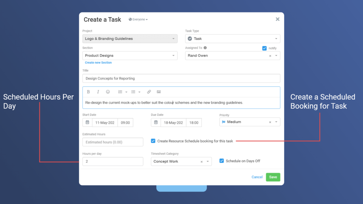Apply italic formatting to the description
The image size is (363, 204).
click(x=98, y=92)
